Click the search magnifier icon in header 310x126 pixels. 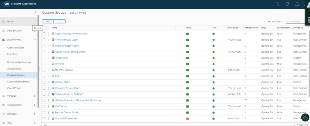tap(277, 4)
